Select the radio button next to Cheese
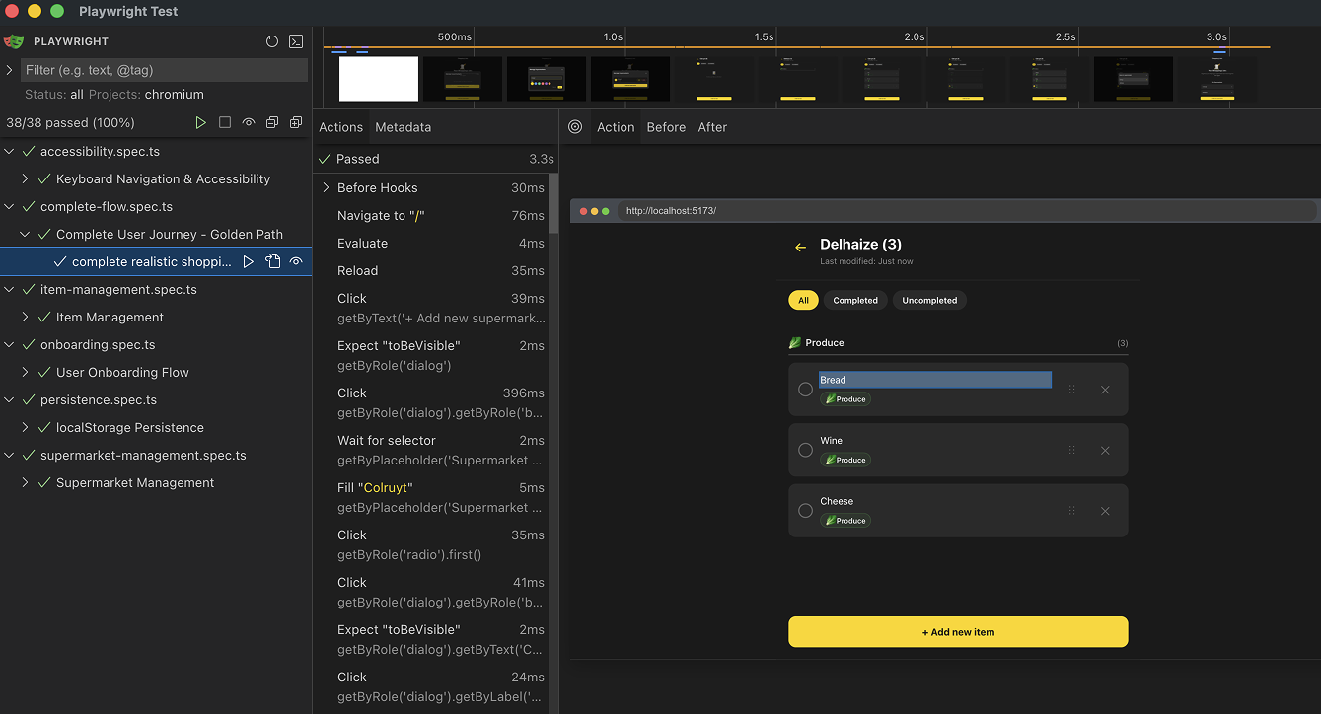This screenshot has width=1321, height=714. pos(805,511)
